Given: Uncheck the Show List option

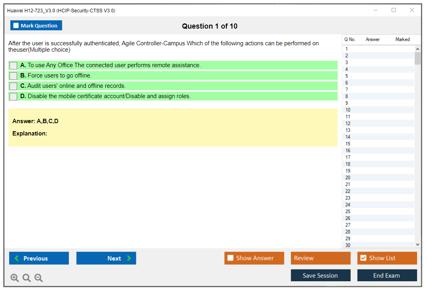Looking at the screenshot, I should tap(363, 258).
